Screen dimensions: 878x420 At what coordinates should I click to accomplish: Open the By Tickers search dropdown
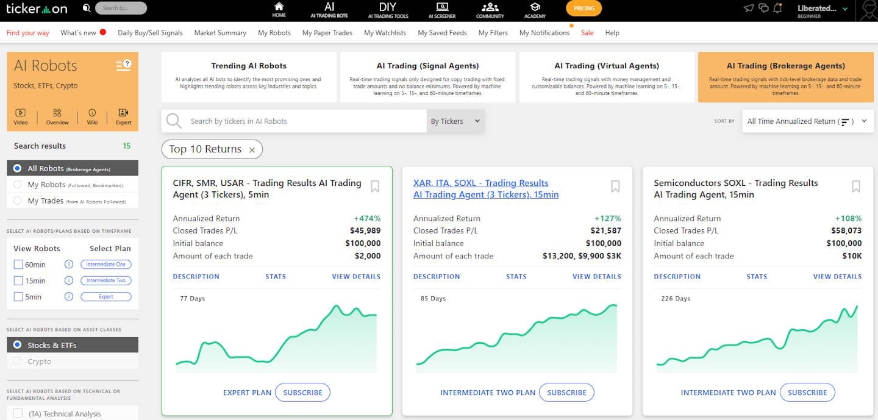click(455, 121)
